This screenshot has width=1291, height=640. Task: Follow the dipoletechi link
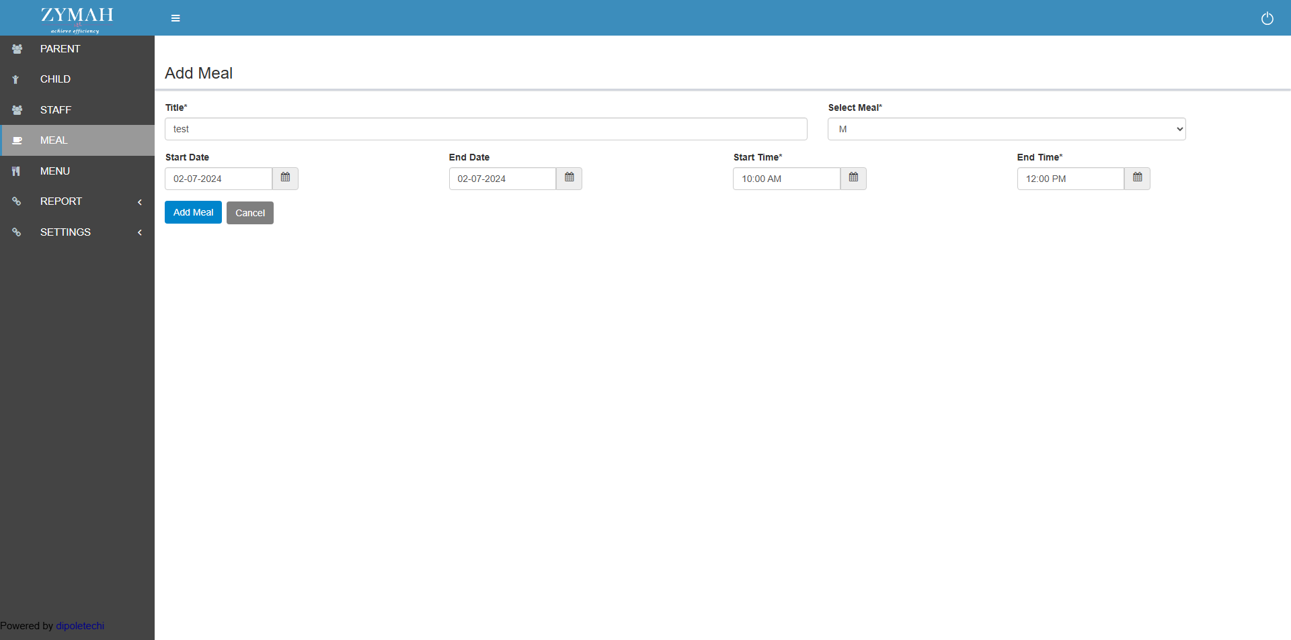click(80, 626)
